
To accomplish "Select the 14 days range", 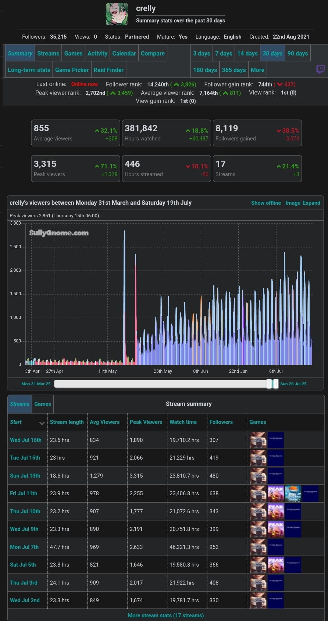I will click(x=247, y=53).
